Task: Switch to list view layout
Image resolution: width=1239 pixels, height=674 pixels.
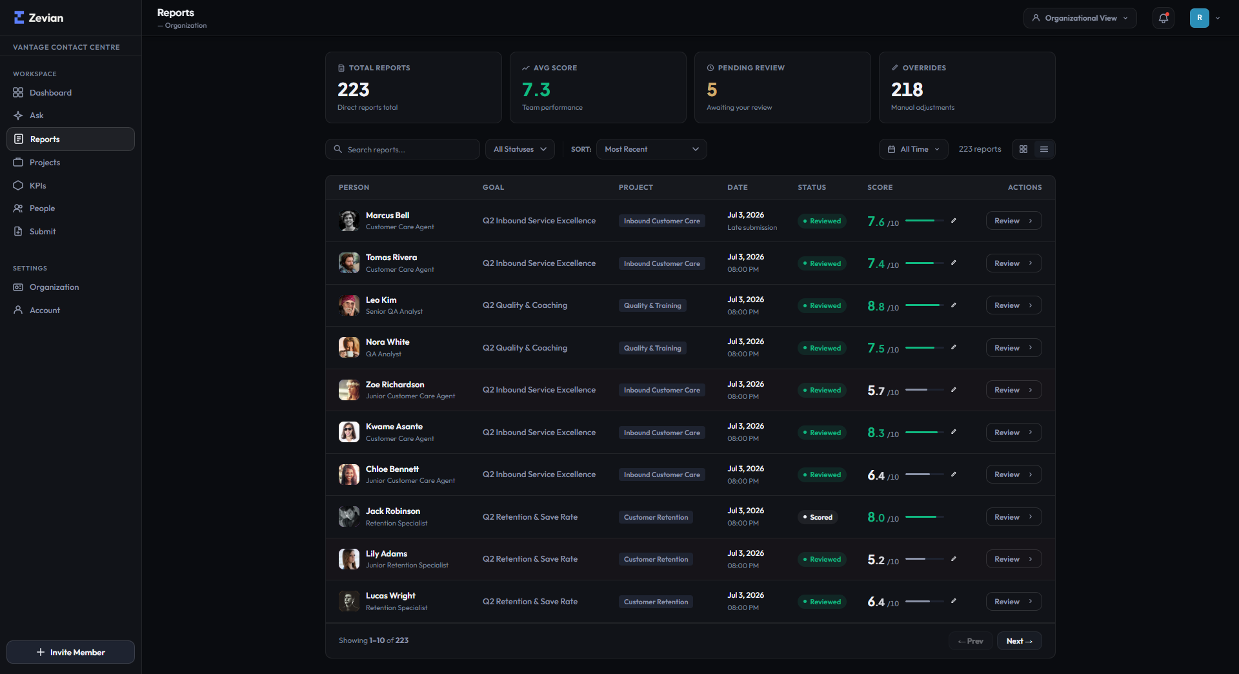Action: pyautogui.click(x=1044, y=149)
